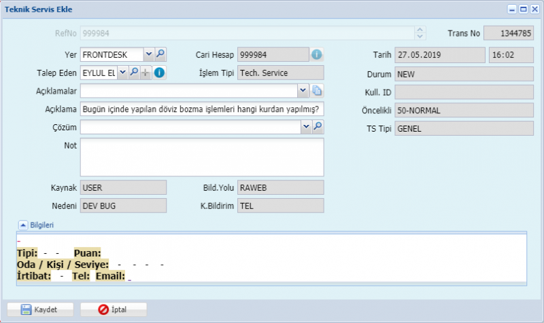Click the İşlem Tipi Tech. Service field

[x=280, y=73]
